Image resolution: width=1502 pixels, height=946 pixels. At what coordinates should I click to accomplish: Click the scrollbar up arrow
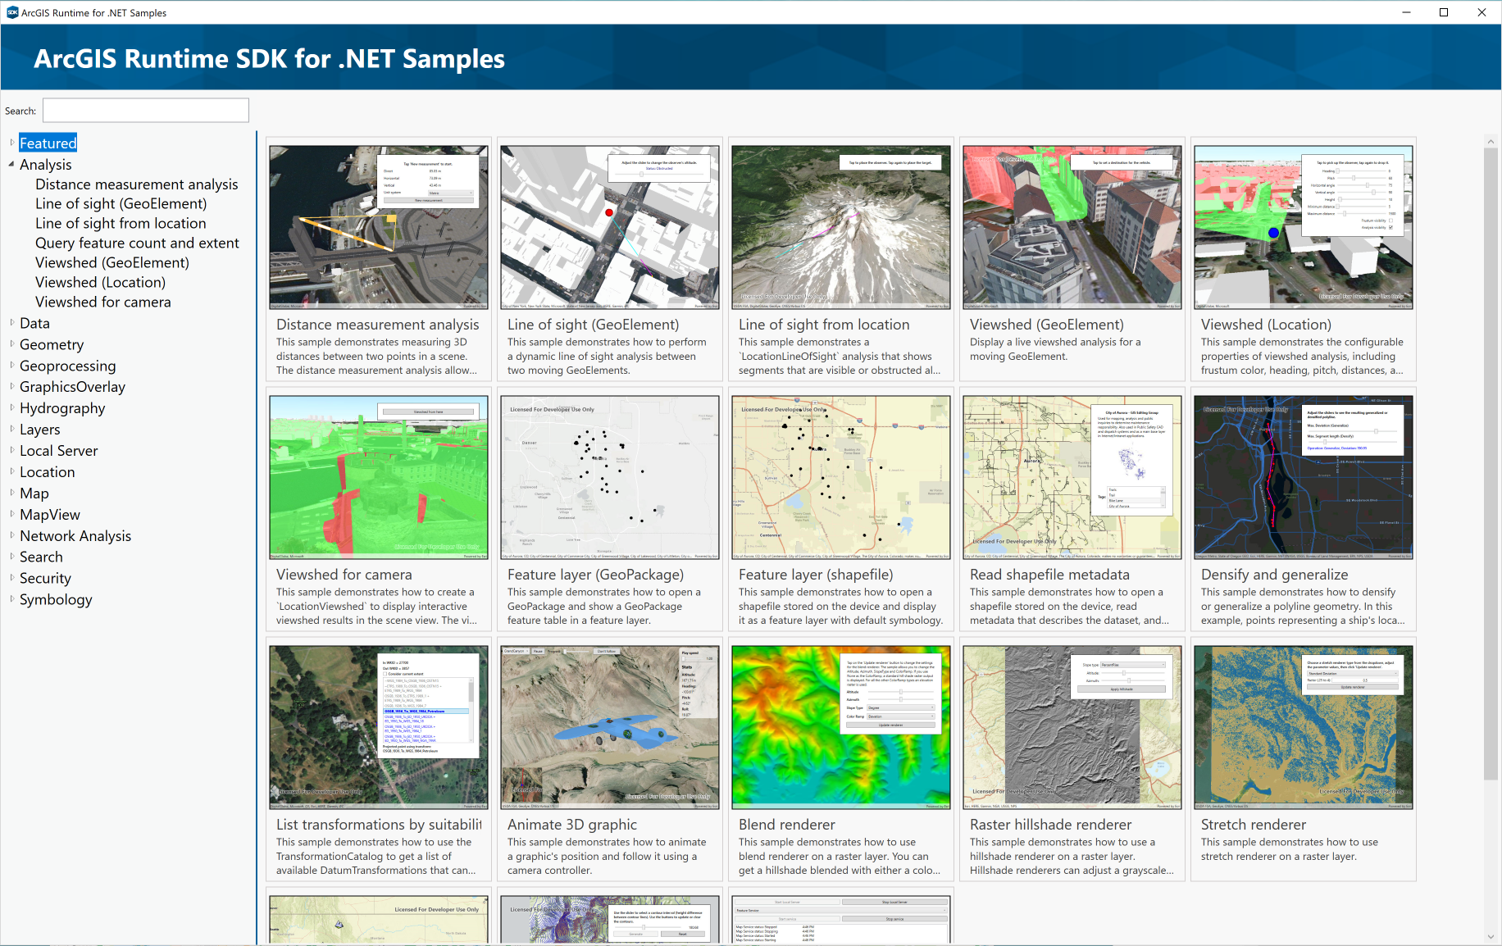click(1491, 142)
